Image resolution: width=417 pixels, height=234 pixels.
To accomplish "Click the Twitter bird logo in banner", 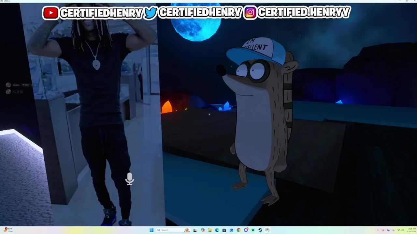I will [x=151, y=13].
